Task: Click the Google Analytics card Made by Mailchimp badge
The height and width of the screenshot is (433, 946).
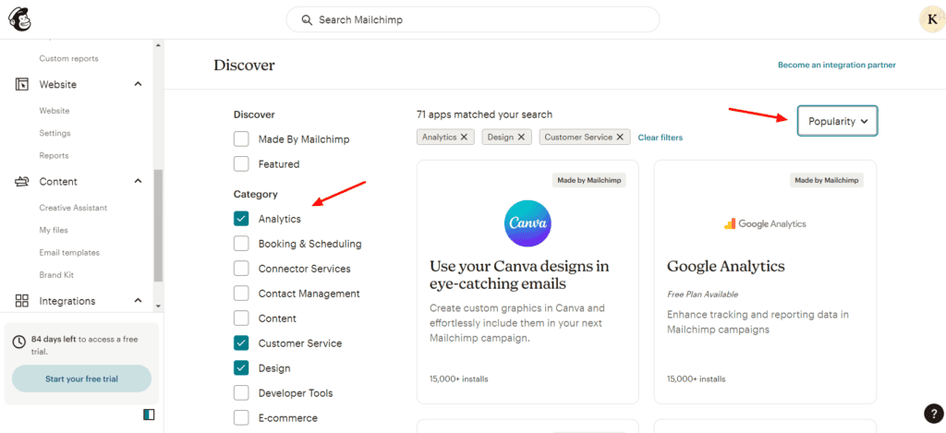Action: (x=827, y=180)
